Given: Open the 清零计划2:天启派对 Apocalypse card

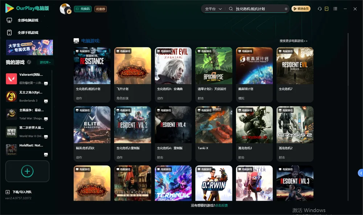Looking at the screenshot, I should pos(214,74).
